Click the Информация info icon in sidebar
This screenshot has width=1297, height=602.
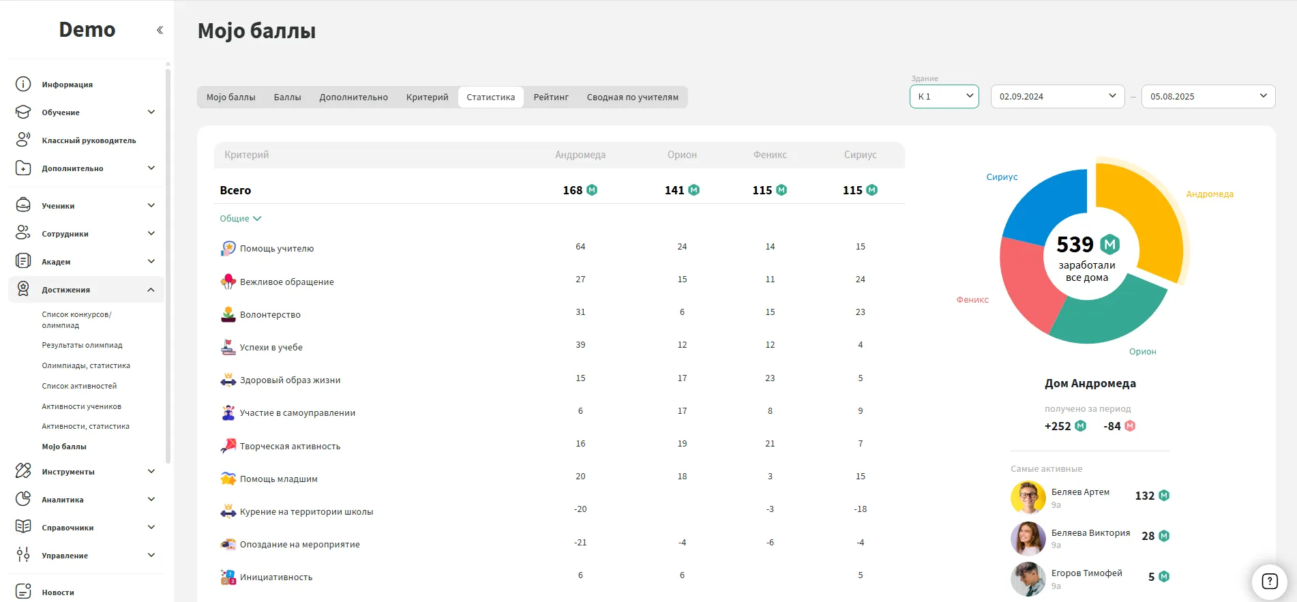(x=23, y=85)
